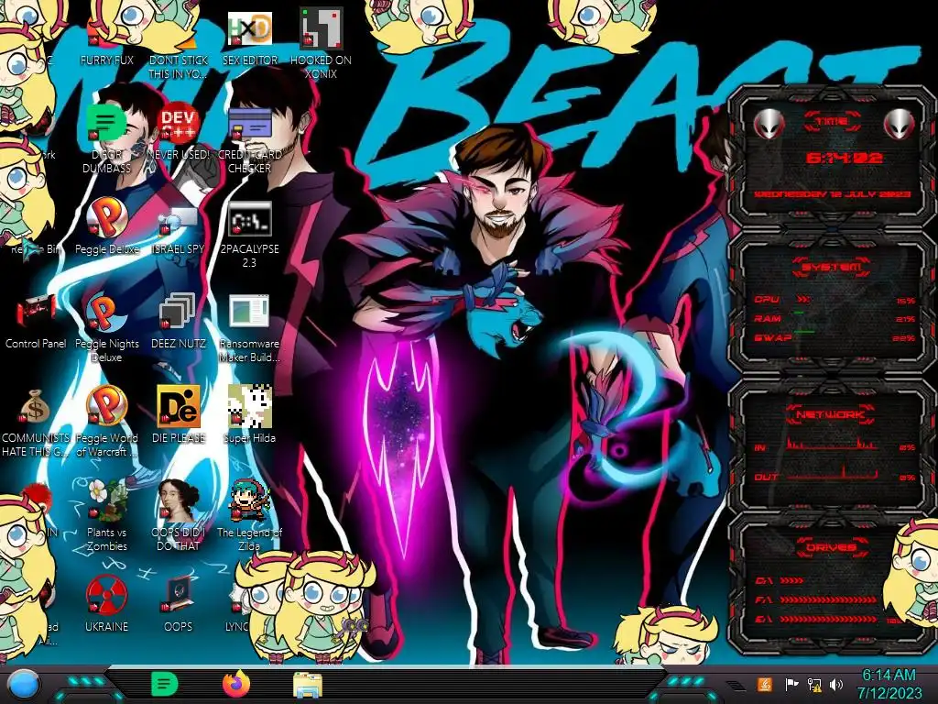Viewport: 938px width, 704px height.
Task: Open the DIE PLEASE De icon
Action: [x=179, y=414]
